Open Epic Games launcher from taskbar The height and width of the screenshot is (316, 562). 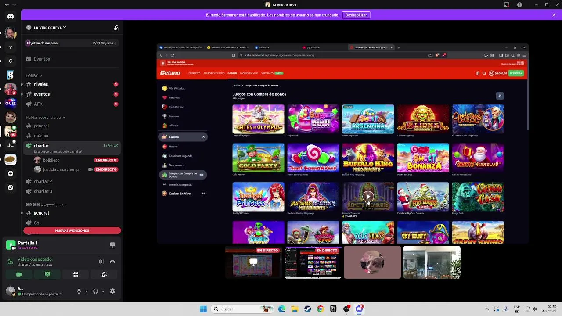point(333,309)
